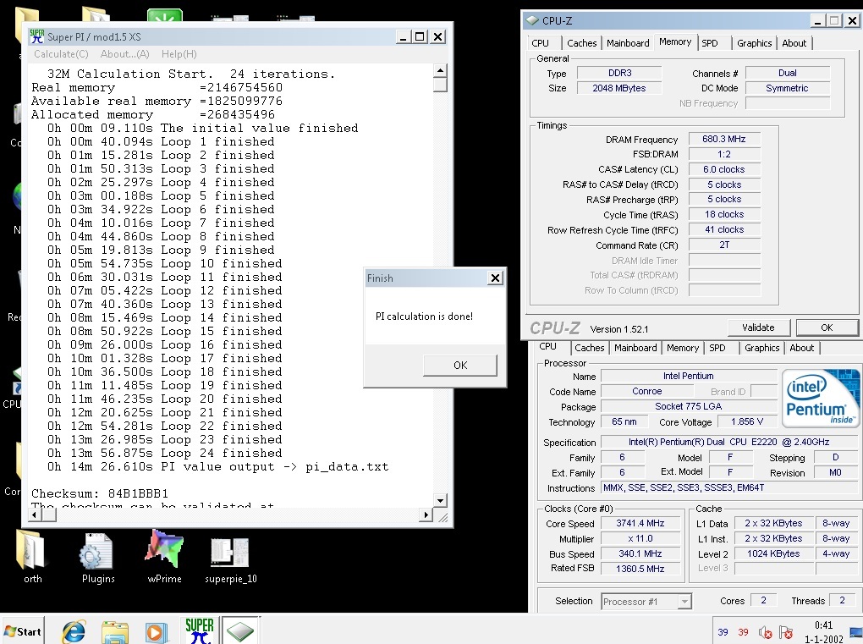The width and height of the screenshot is (863, 644).
Task: Switch to Super PI taskbar button
Action: (x=199, y=630)
